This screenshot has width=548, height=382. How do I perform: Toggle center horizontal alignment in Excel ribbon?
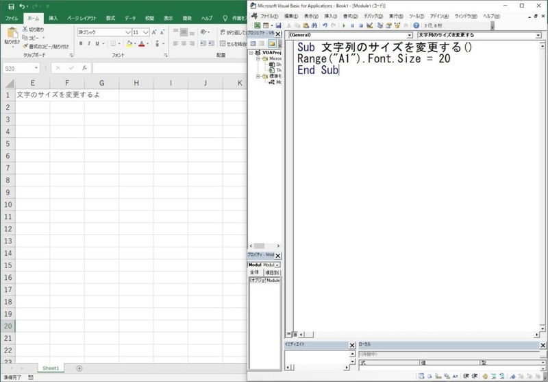pyautogui.click(x=184, y=44)
